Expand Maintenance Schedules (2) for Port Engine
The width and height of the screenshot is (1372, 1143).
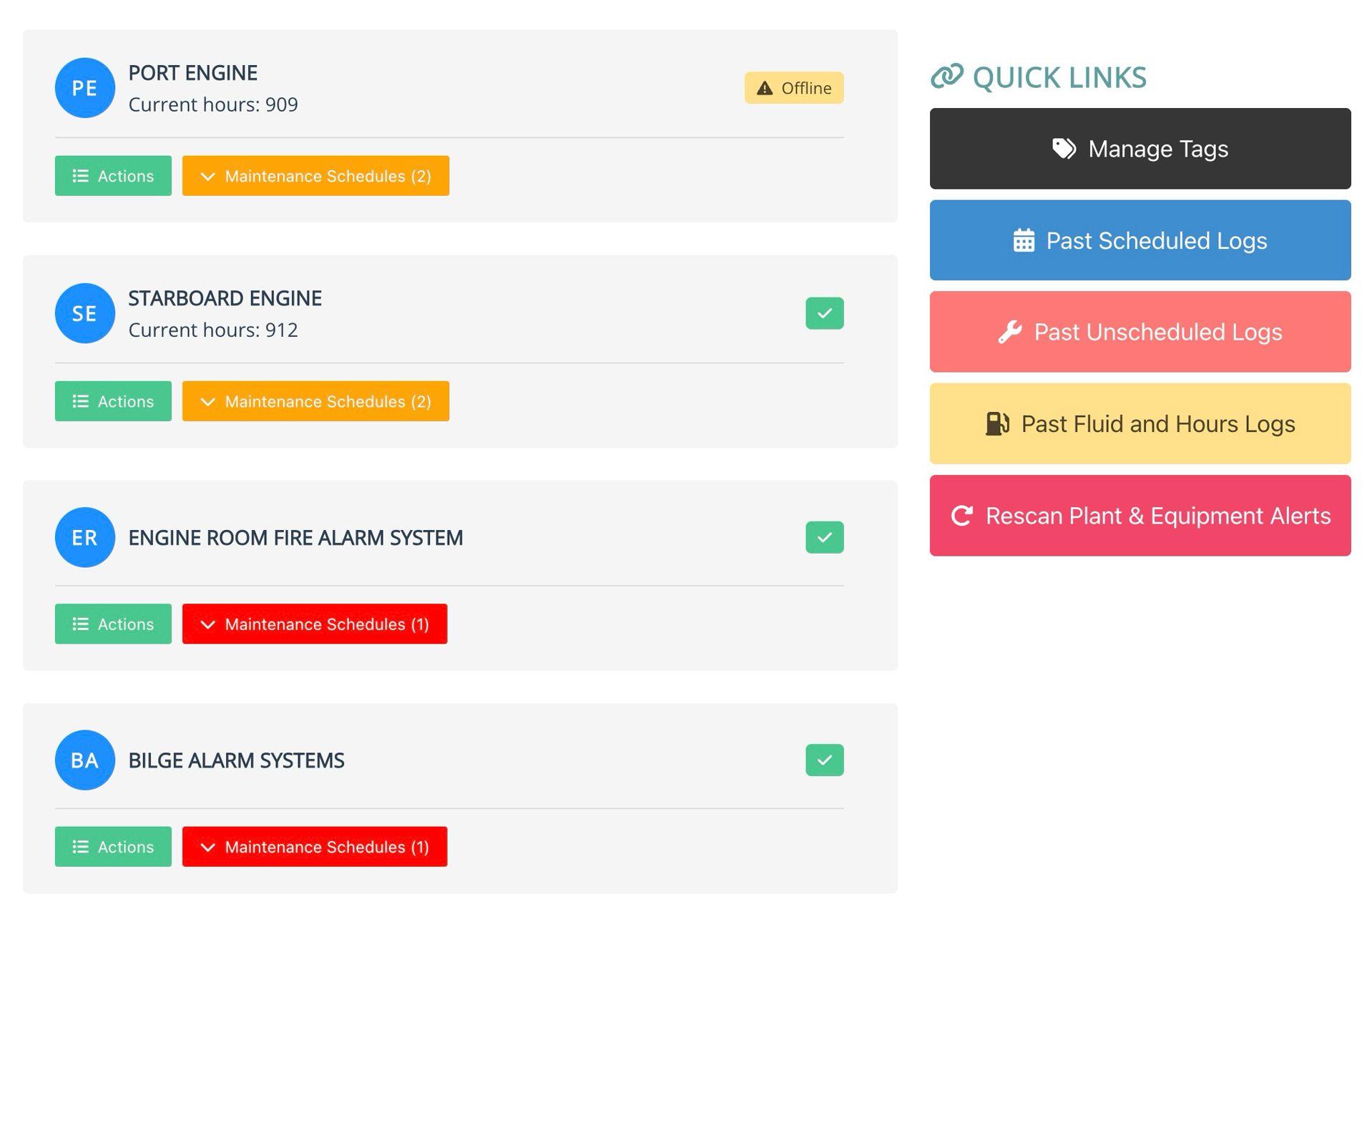coord(315,176)
